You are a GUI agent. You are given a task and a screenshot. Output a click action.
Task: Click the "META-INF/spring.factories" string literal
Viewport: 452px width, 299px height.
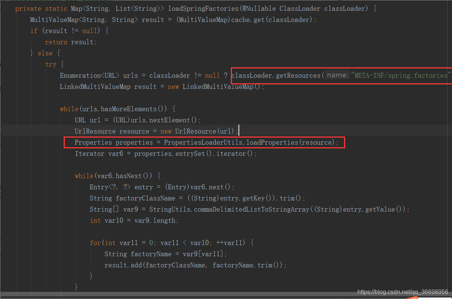click(401, 75)
